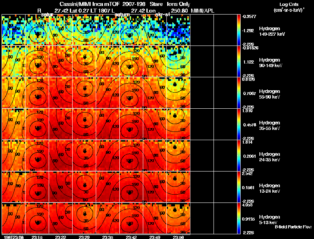Click the color bar beside Hydrogen 24-35 keV
The width and height of the screenshot is (314, 239).
point(239,155)
